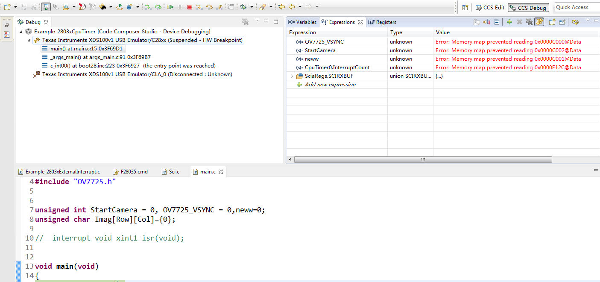
Task: Open dropdown next to load program icon
Action: click(x=74, y=7)
